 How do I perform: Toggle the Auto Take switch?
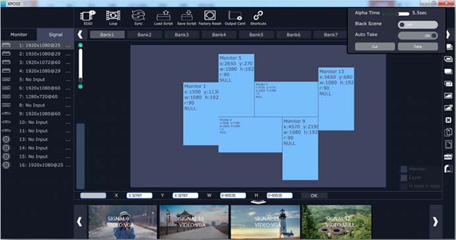[418, 36]
